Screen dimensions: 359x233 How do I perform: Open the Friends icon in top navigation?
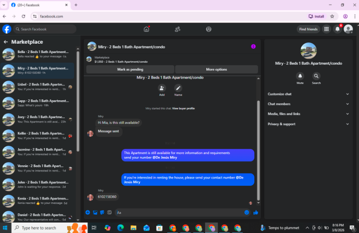(178, 29)
